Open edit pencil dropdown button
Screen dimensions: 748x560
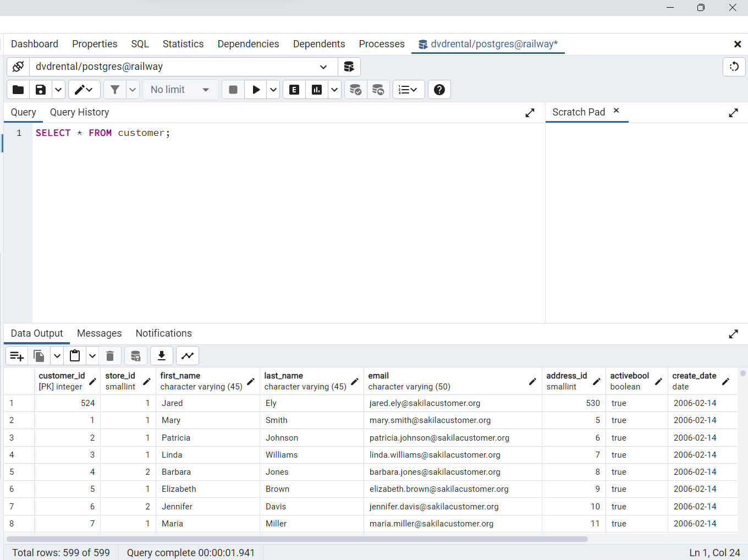point(84,90)
